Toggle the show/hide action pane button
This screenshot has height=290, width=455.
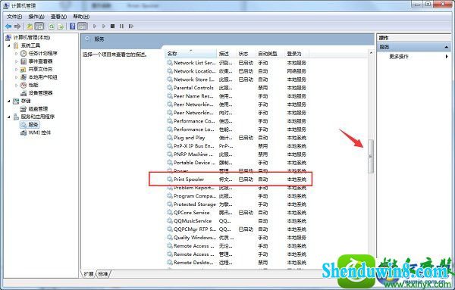click(83, 27)
